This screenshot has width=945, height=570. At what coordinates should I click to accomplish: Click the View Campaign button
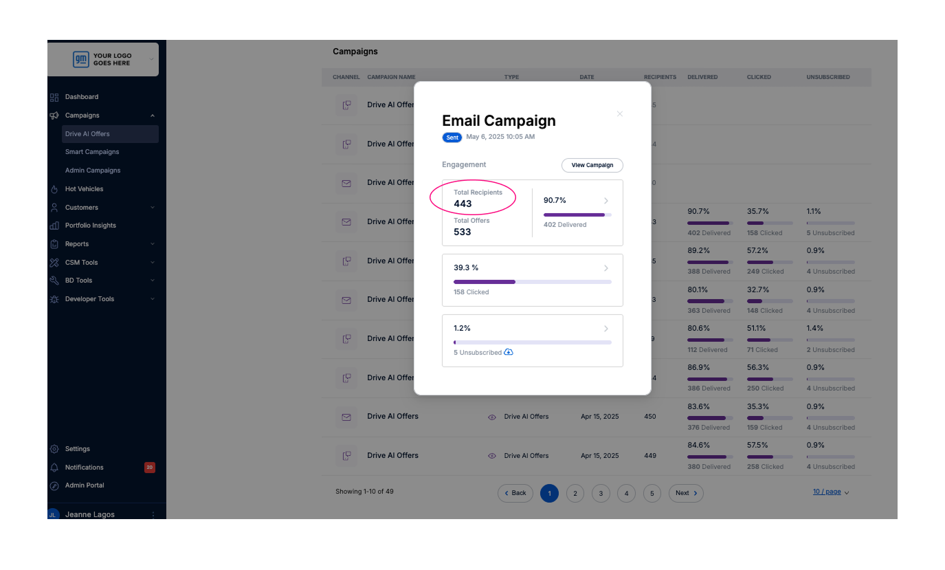point(592,165)
